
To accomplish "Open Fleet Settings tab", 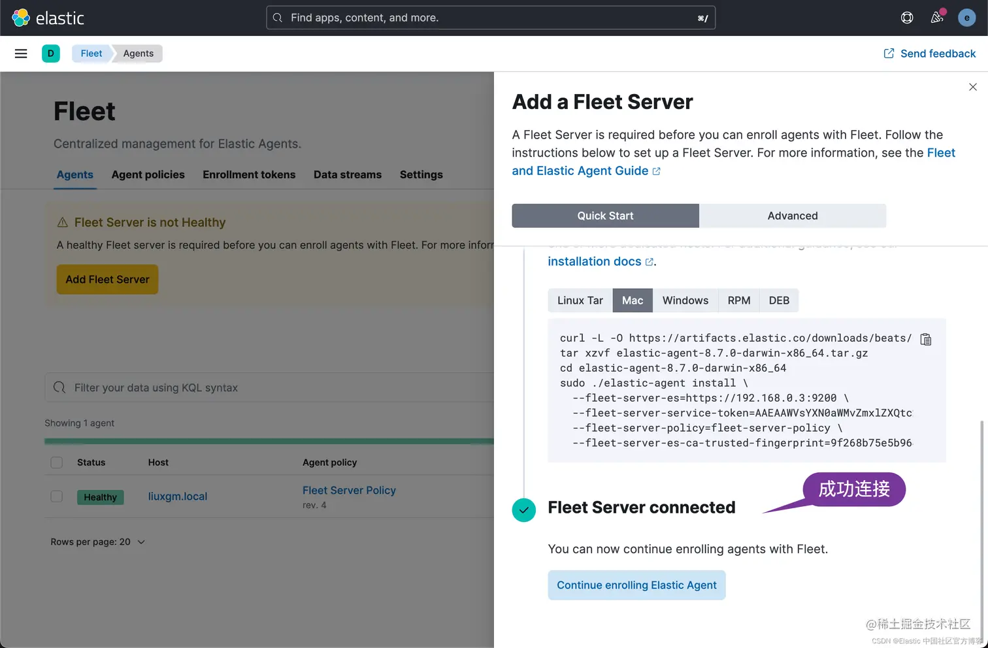I will (x=421, y=174).
